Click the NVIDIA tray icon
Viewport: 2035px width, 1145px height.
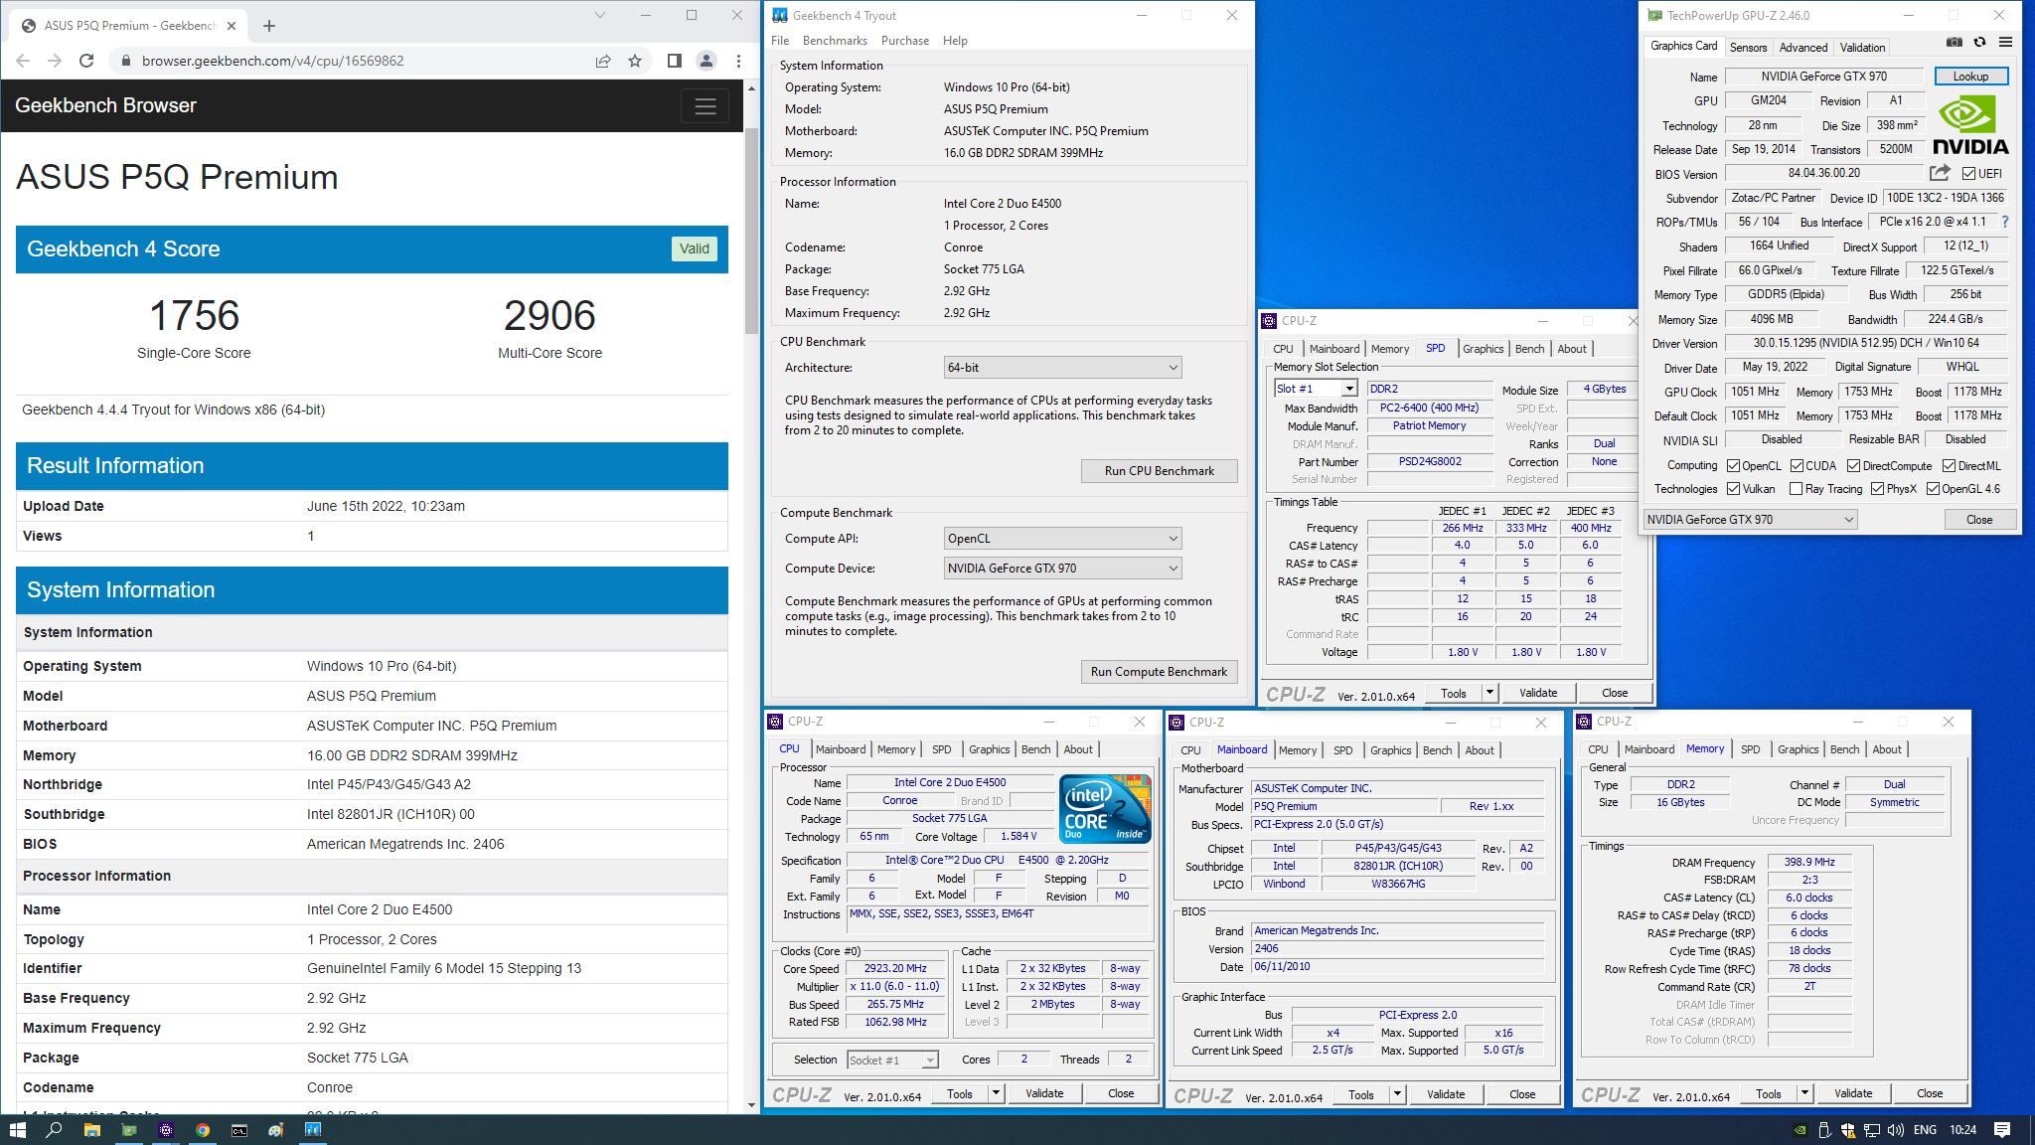[x=1800, y=1130]
